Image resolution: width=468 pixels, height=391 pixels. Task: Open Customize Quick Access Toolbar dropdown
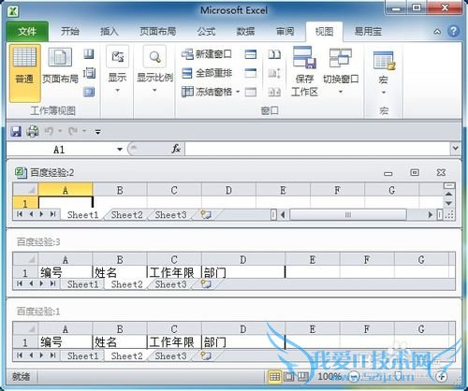click(97, 132)
